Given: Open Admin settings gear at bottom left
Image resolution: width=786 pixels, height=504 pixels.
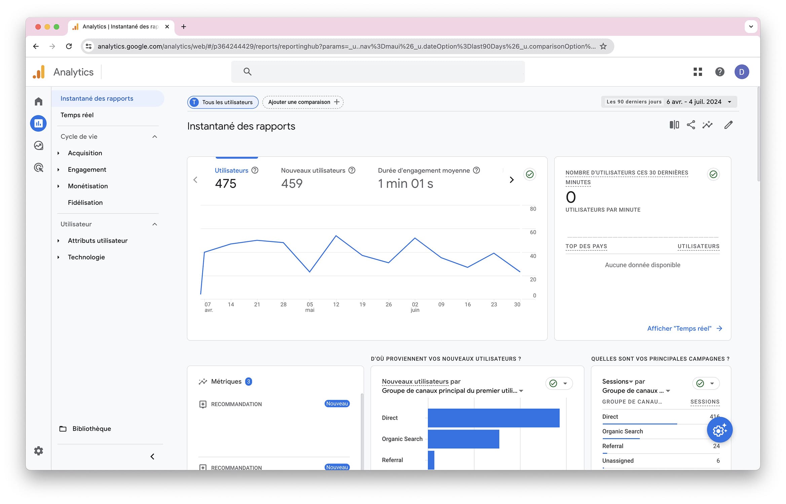Looking at the screenshot, I should coord(38,451).
